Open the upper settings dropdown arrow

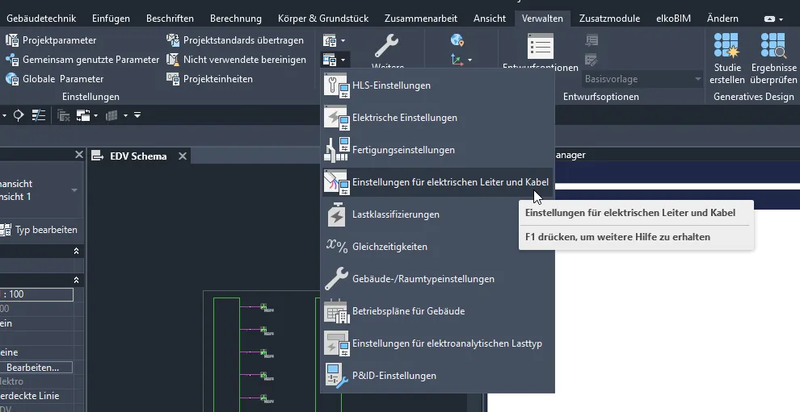point(343,40)
